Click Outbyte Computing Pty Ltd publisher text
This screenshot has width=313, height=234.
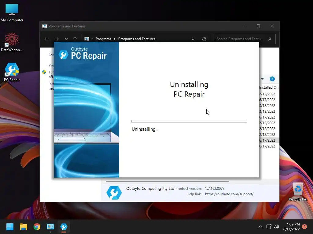click(x=150, y=188)
